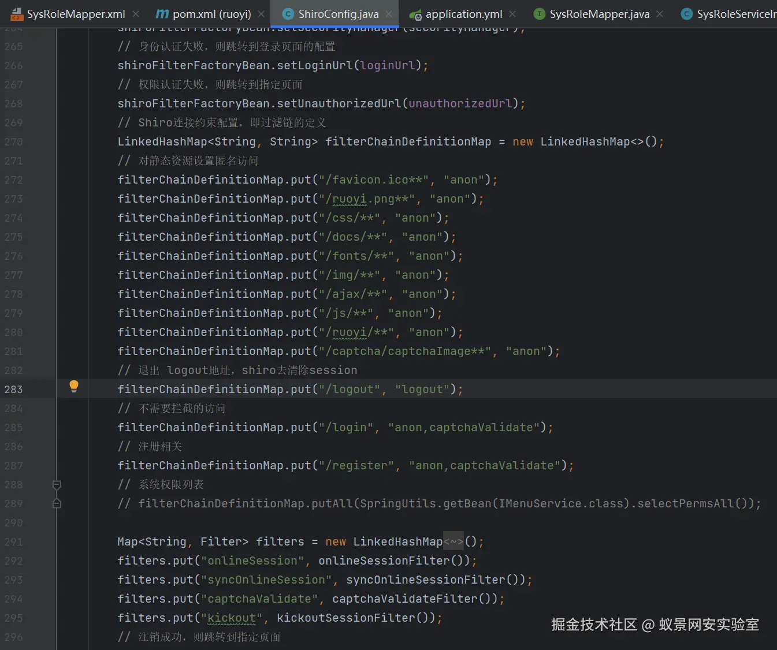
Task: Click the "captchaValidate" key on line 294
Action: coord(259,599)
